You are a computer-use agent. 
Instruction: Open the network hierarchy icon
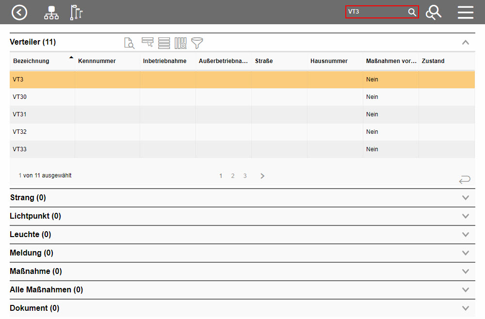click(51, 12)
